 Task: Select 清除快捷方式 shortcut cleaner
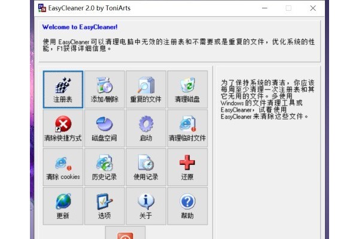63,128
